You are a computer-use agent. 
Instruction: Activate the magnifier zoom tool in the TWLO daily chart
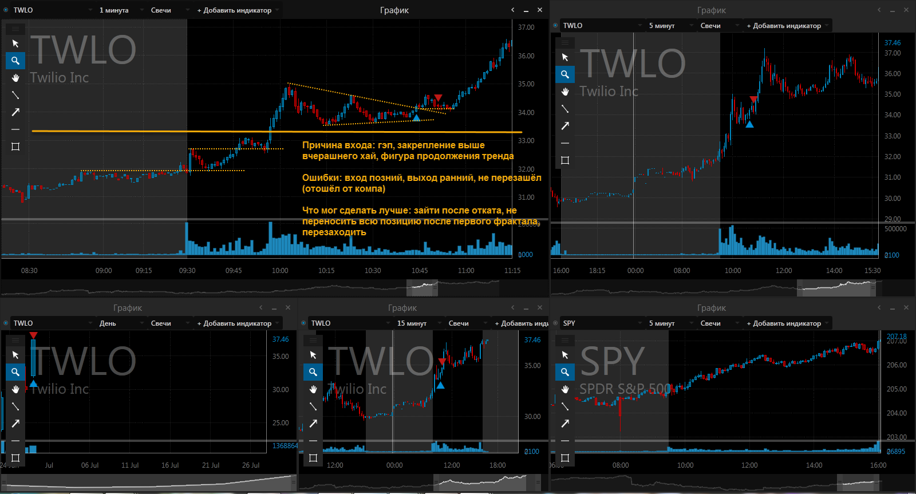[15, 372]
